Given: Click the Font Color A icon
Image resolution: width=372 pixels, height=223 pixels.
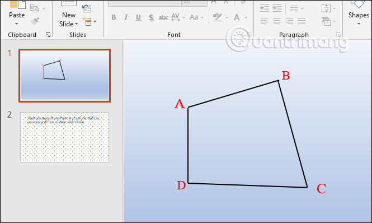Looking at the screenshot, I should pos(237,17).
